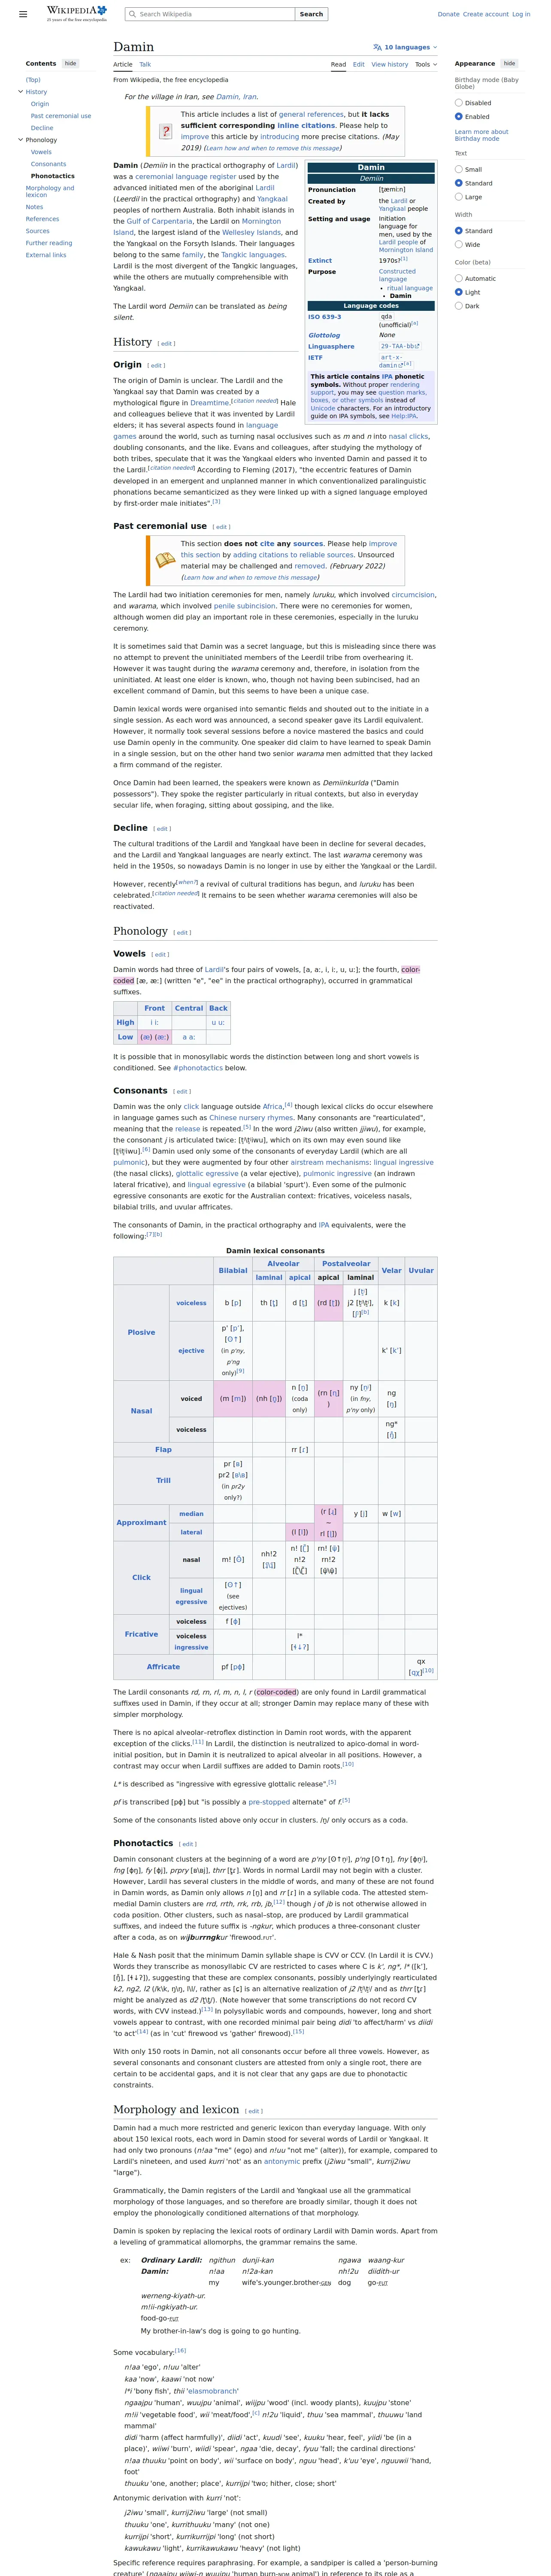The image size is (551, 2576).
Task: Jump to External links in contents
Action: (x=46, y=255)
